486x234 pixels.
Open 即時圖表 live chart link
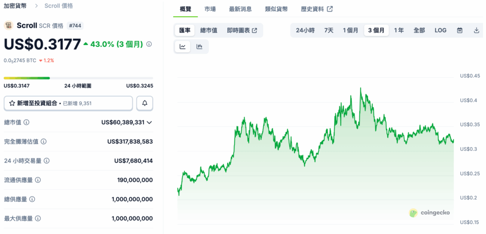(242, 30)
